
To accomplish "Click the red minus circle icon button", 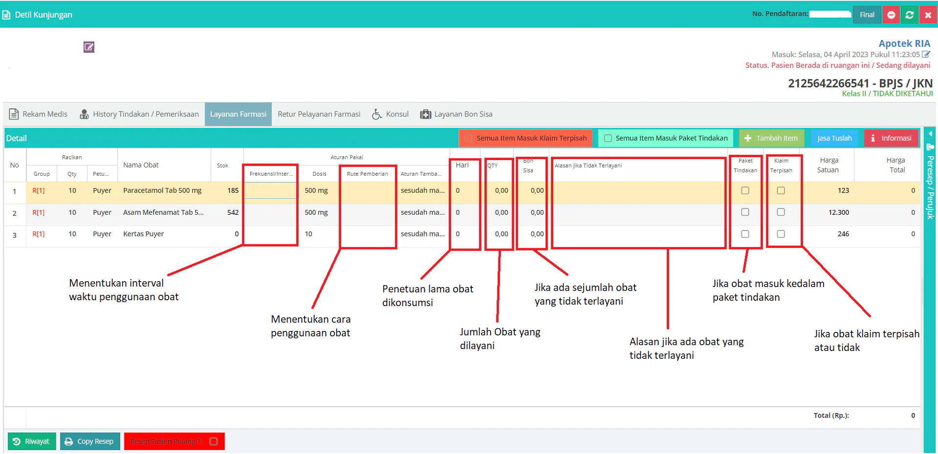I will pos(891,15).
